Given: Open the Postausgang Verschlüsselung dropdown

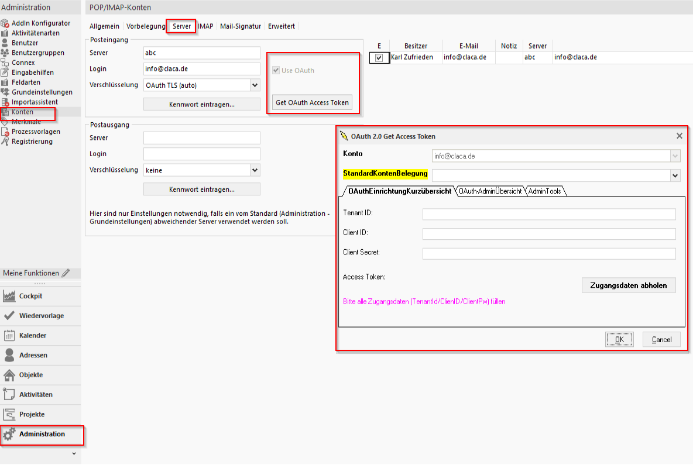Looking at the screenshot, I should tap(255, 170).
